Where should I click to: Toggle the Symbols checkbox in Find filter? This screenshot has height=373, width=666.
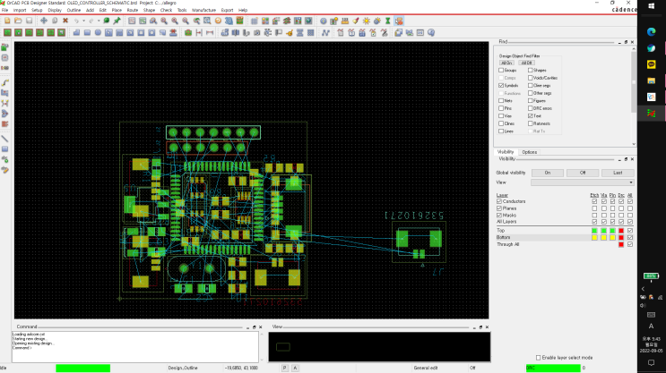(x=500, y=85)
